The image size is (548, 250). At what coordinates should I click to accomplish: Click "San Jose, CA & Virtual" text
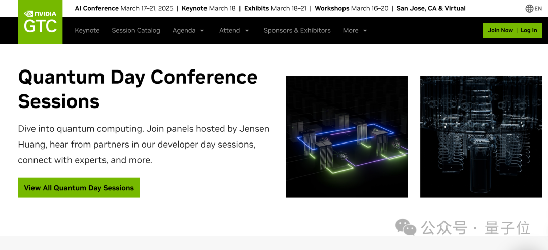tap(431, 8)
